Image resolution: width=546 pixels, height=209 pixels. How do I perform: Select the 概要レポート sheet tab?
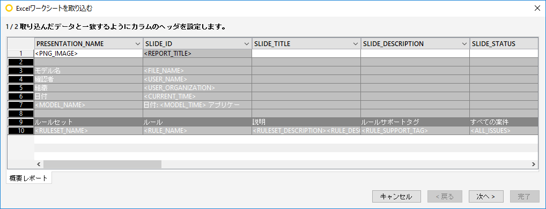click(29, 178)
